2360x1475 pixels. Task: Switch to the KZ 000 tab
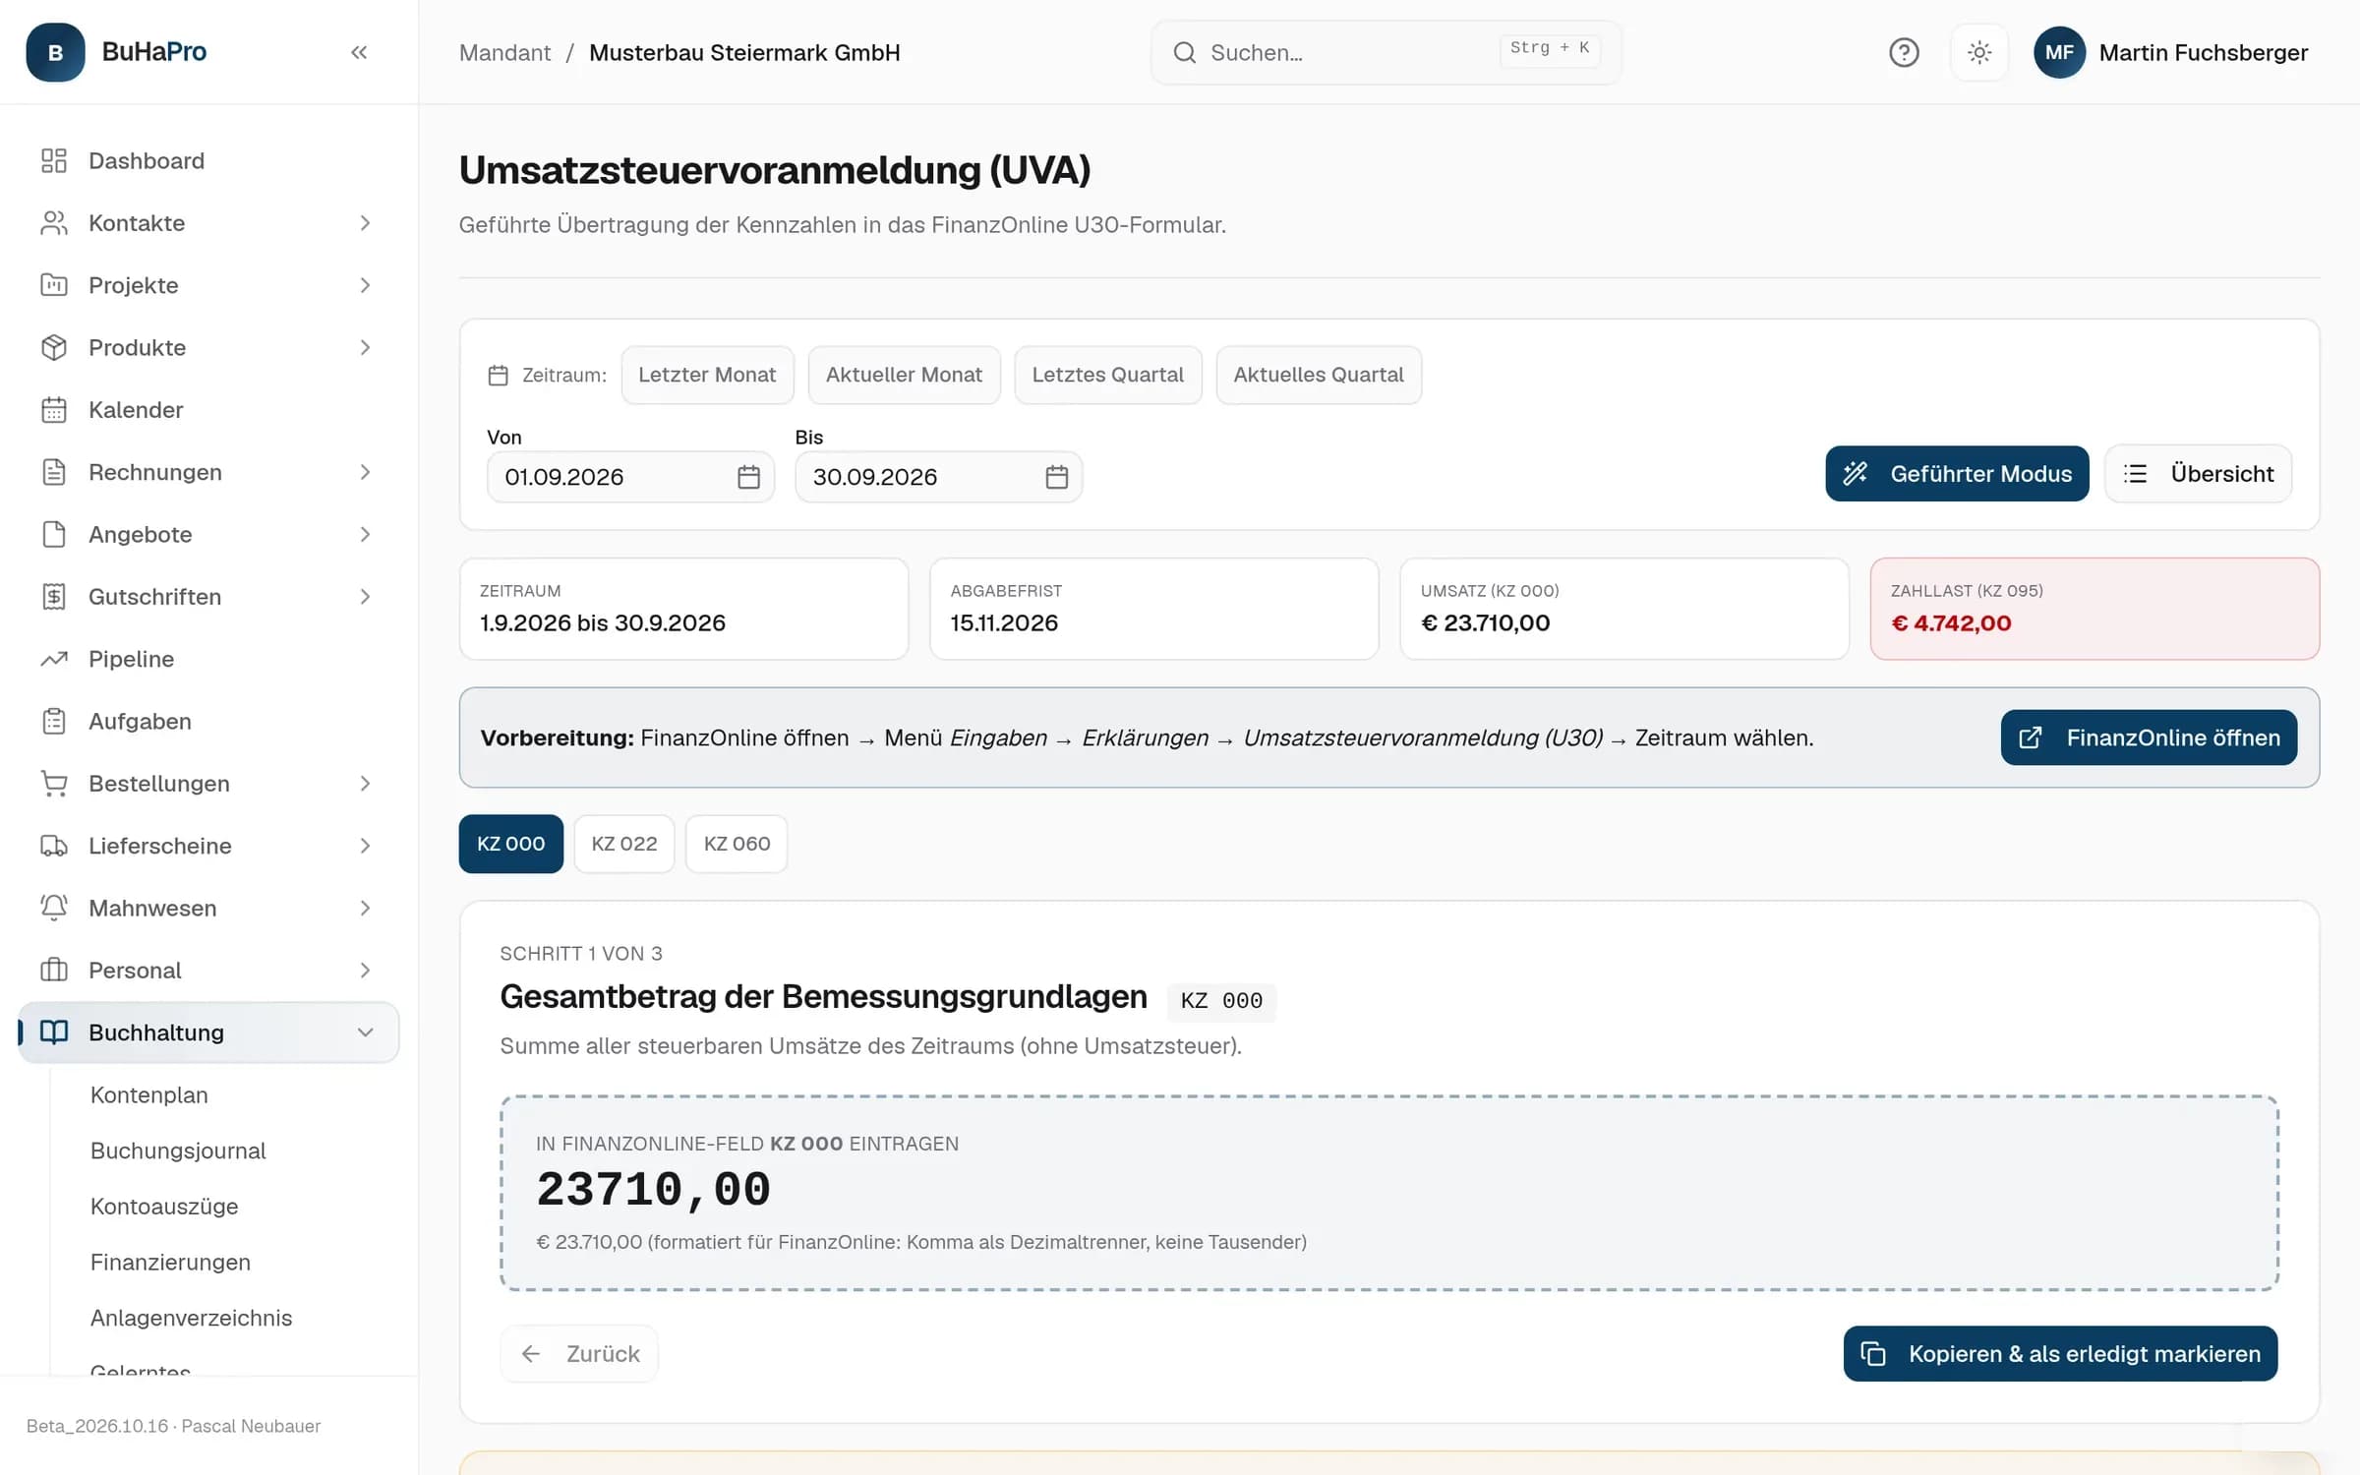click(510, 844)
